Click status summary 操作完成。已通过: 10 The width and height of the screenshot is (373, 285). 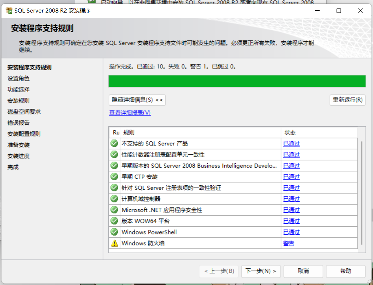pos(172,66)
